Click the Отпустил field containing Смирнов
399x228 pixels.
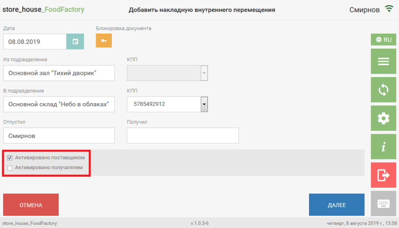coord(59,135)
